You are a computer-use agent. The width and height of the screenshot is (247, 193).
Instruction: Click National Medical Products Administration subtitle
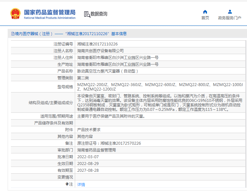[x=50, y=18]
